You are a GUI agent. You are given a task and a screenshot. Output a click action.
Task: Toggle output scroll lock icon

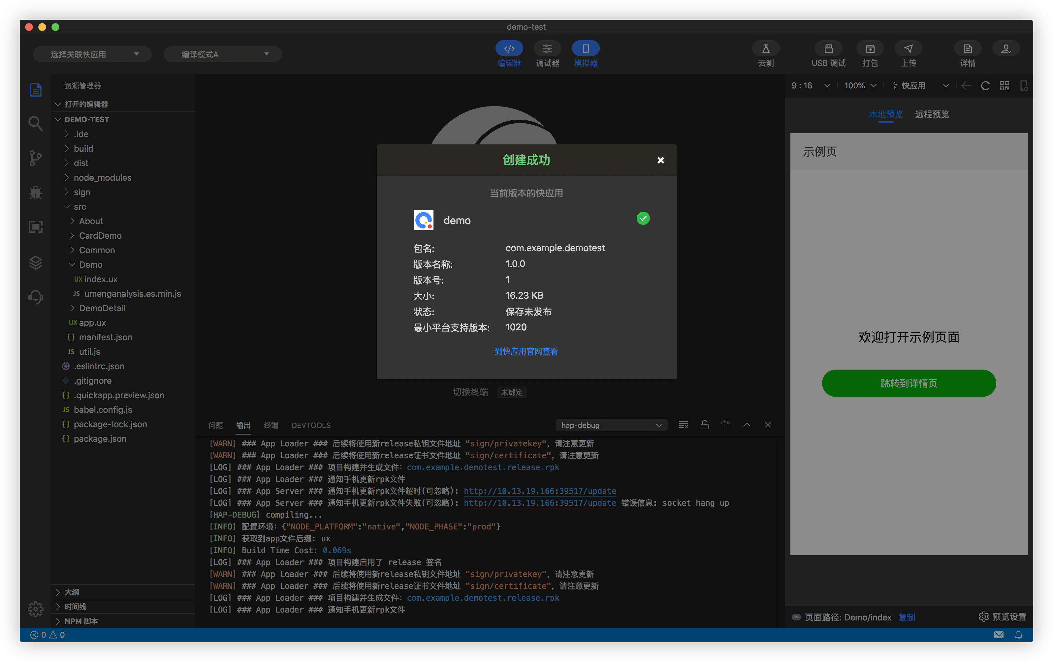[x=704, y=425]
